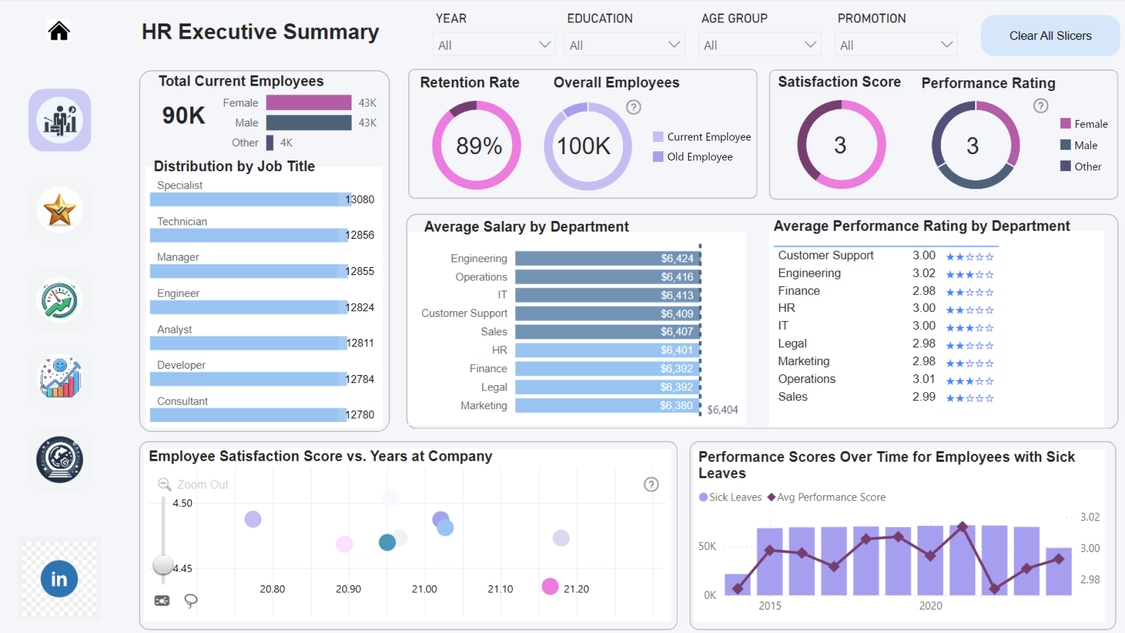Show help for the satisfaction scatter chart
The width and height of the screenshot is (1125, 633).
point(651,485)
